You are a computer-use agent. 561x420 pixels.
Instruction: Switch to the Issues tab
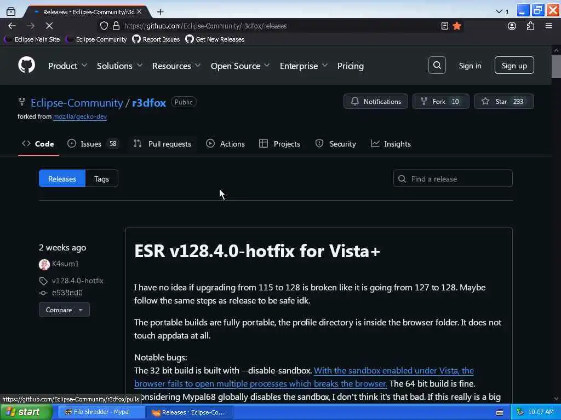pos(92,144)
